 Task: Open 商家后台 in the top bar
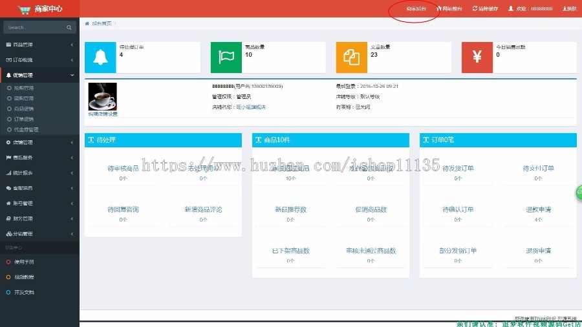coord(416,9)
